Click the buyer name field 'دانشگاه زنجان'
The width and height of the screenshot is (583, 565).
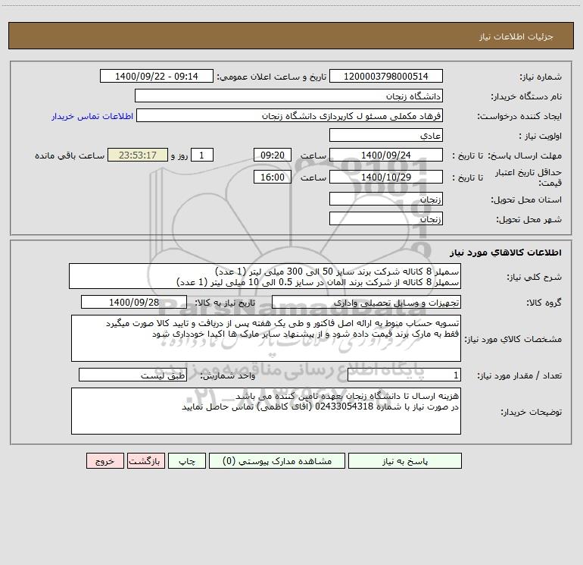click(x=288, y=96)
